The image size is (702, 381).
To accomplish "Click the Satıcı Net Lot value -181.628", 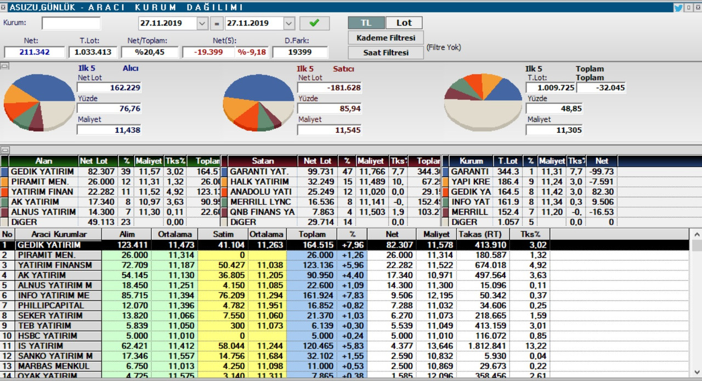I will coord(330,88).
